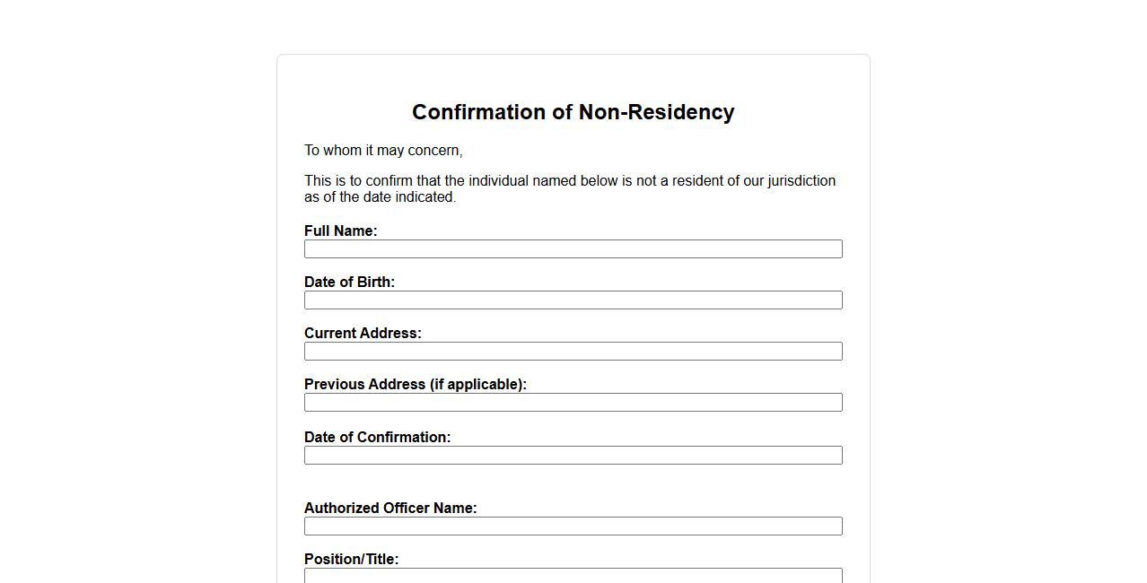Click the word "jurisdiction" in the paragraph
1147x583 pixels.
801,180
